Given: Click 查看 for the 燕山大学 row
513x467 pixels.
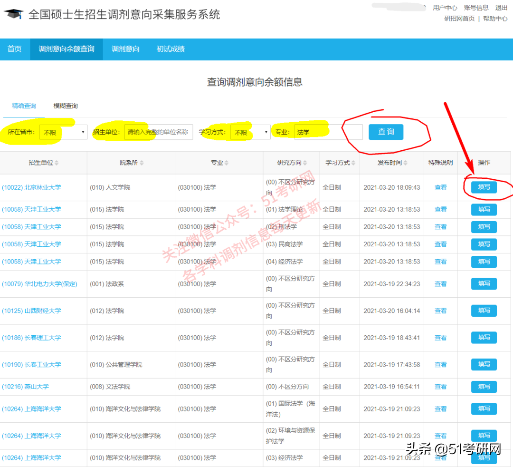Looking at the screenshot, I should click(x=440, y=387).
